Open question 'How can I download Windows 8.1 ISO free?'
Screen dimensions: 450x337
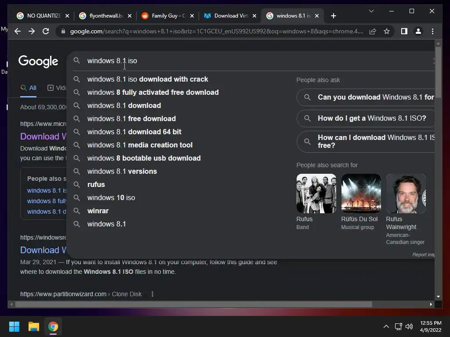click(366, 142)
